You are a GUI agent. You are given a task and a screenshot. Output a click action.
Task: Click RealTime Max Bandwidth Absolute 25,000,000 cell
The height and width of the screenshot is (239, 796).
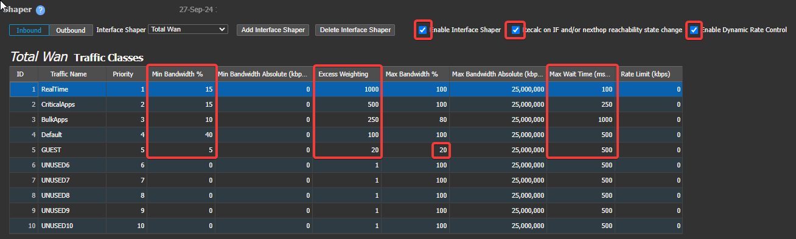[x=498, y=89]
